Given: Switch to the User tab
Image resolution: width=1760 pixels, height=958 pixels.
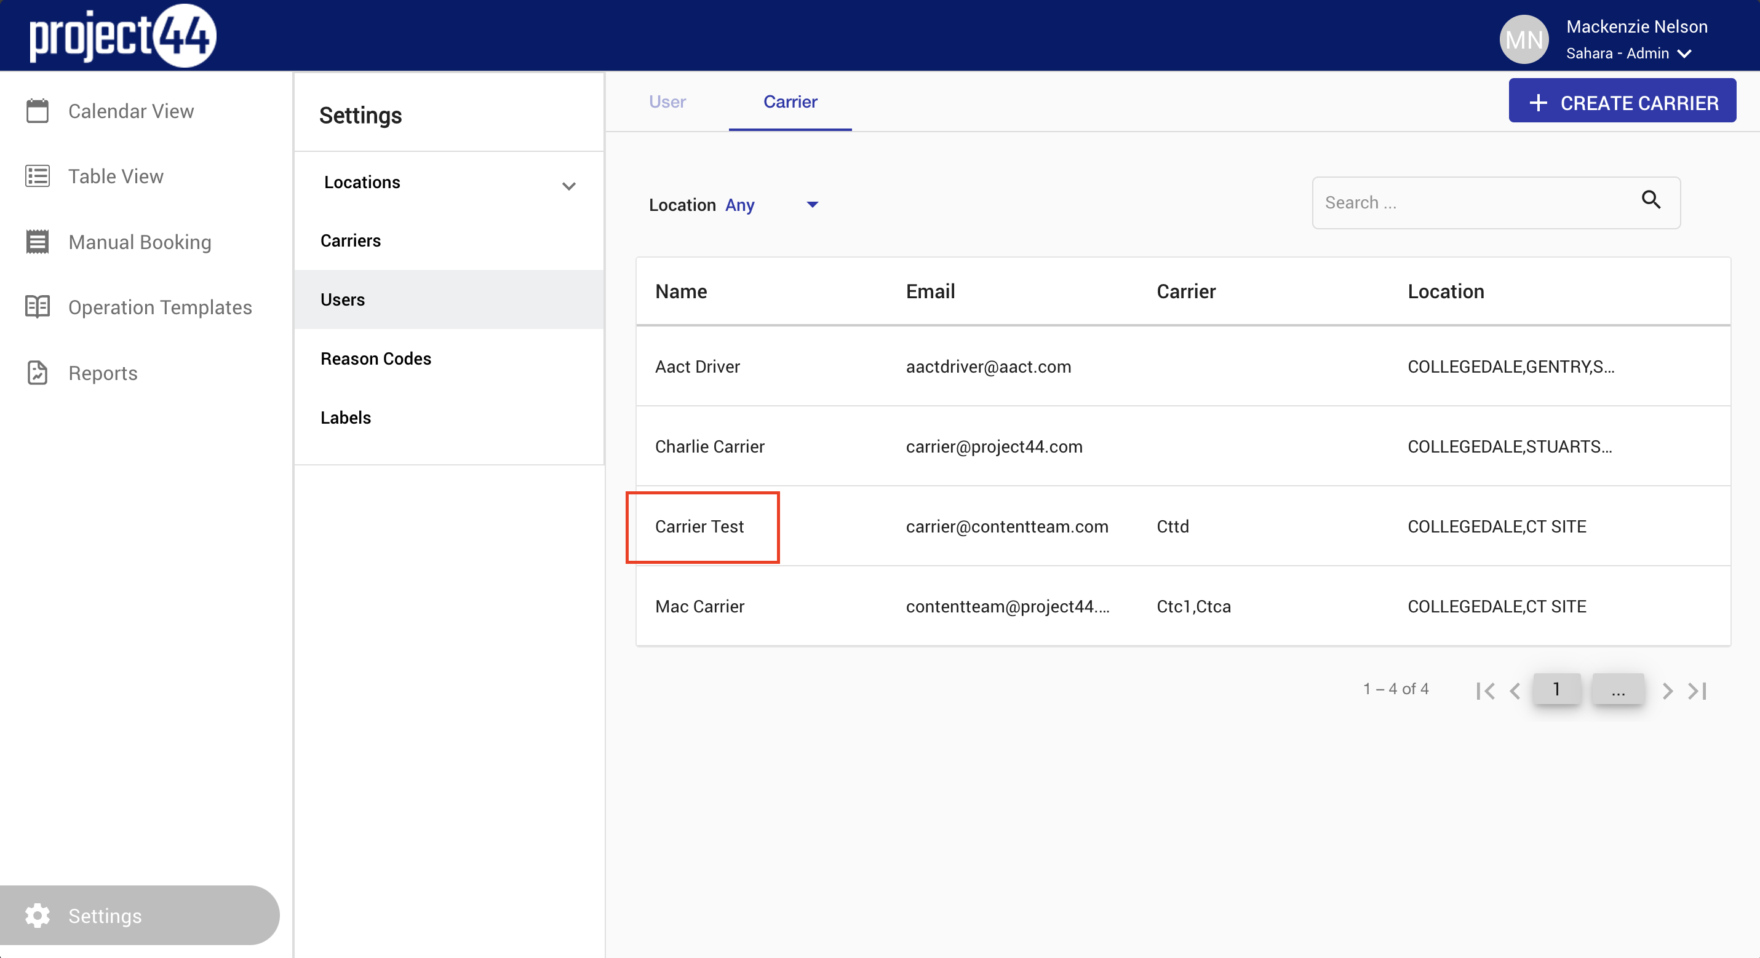Looking at the screenshot, I should (x=667, y=101).
